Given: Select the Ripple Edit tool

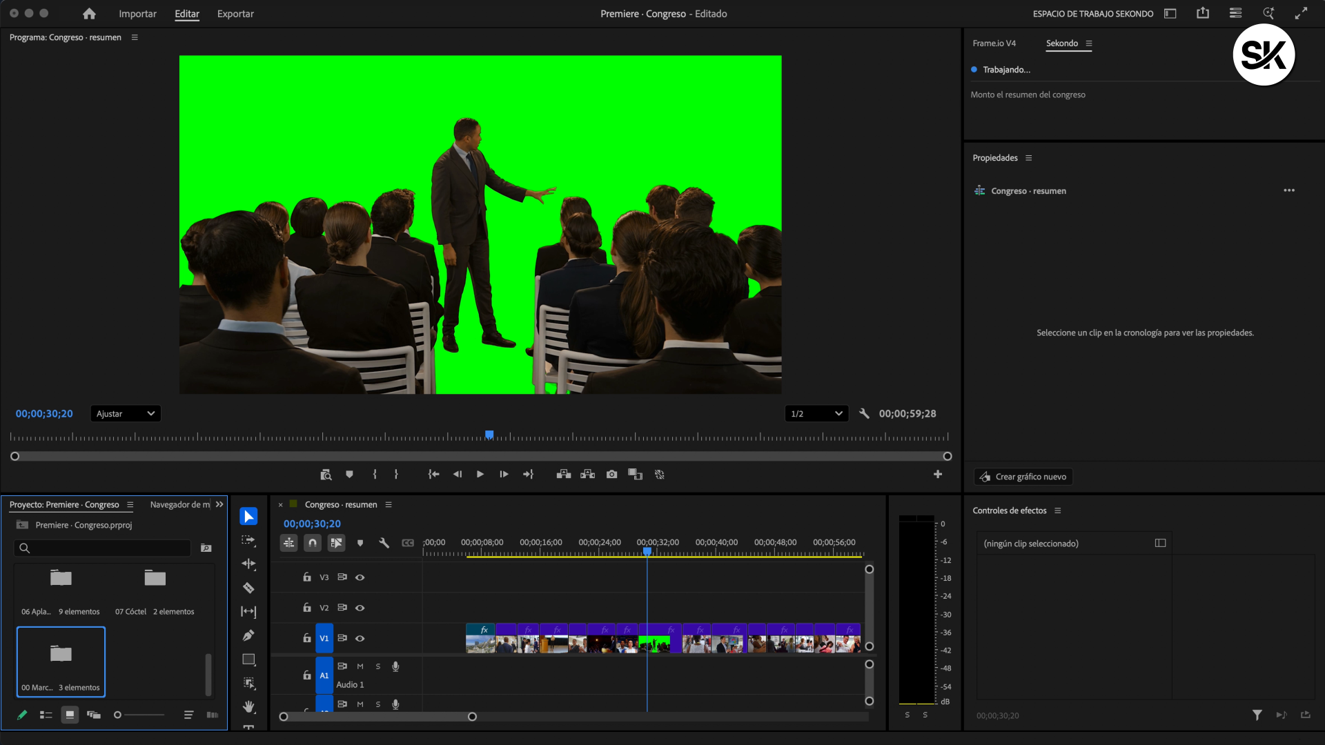Looking at the screenshot, I should coord(248,564).
